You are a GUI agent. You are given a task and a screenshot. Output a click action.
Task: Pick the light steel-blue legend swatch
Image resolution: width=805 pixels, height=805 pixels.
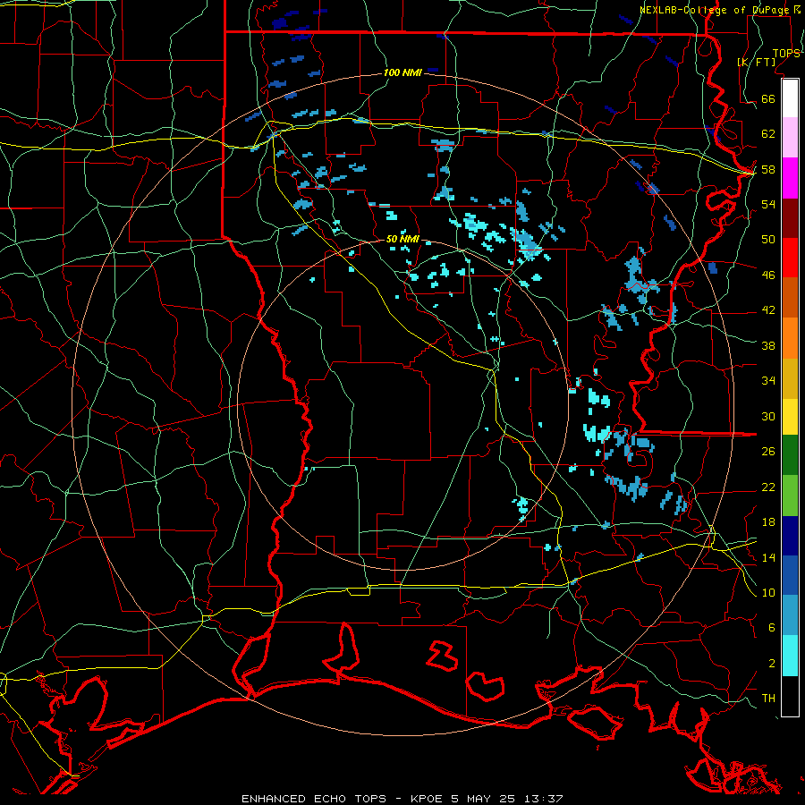pos(790,614)
